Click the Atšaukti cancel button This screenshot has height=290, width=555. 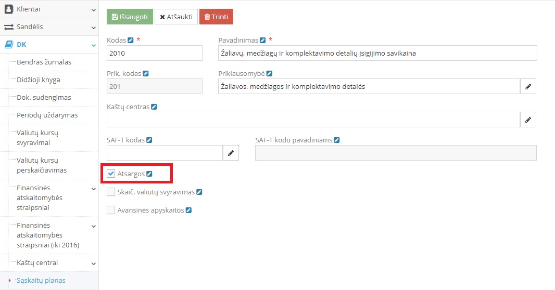point(176,17)
